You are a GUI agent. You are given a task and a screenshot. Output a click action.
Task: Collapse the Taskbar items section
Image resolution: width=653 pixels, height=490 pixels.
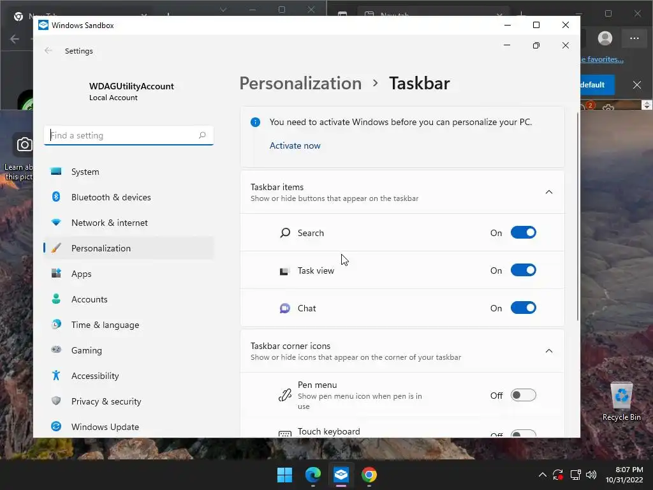point(549,192)
